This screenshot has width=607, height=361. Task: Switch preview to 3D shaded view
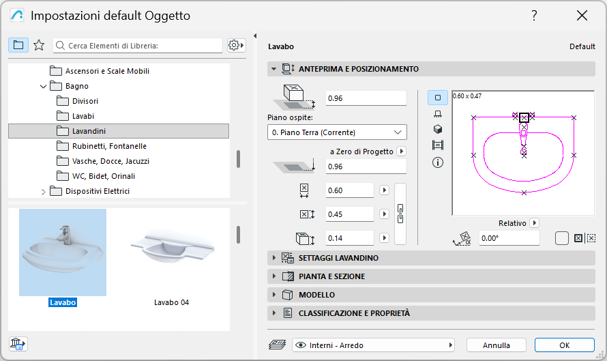pos(437,130)
